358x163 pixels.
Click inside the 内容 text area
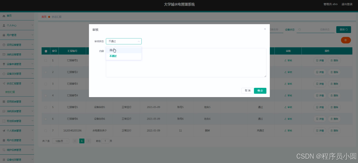(186, 63)
